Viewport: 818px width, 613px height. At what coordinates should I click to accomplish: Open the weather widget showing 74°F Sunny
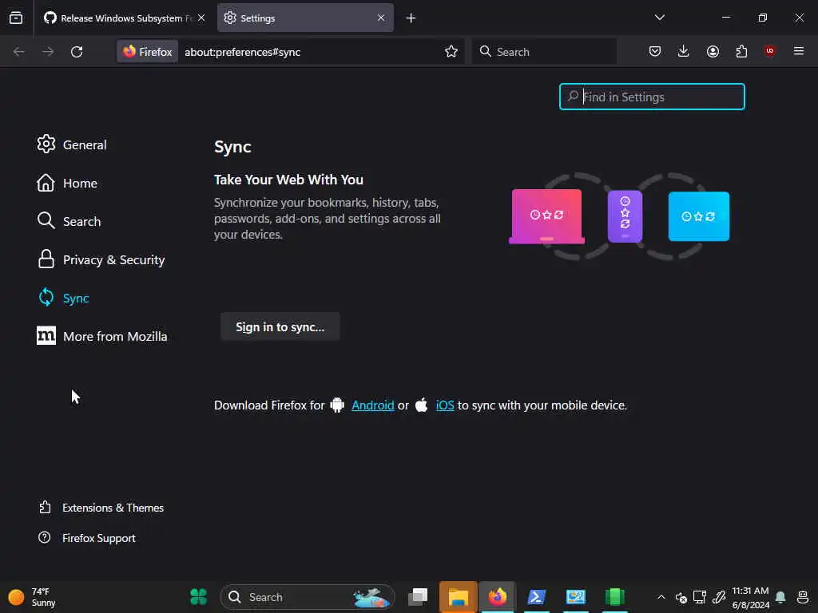32,597
